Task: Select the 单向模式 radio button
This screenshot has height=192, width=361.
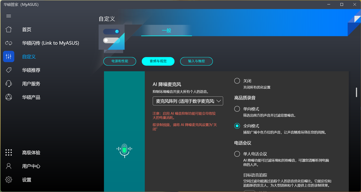Action: tap(237, 109)
